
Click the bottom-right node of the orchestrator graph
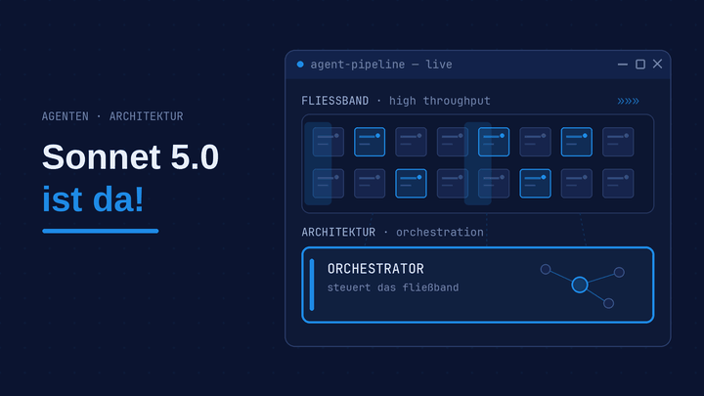pyautogui.click(x=609, y=303)
